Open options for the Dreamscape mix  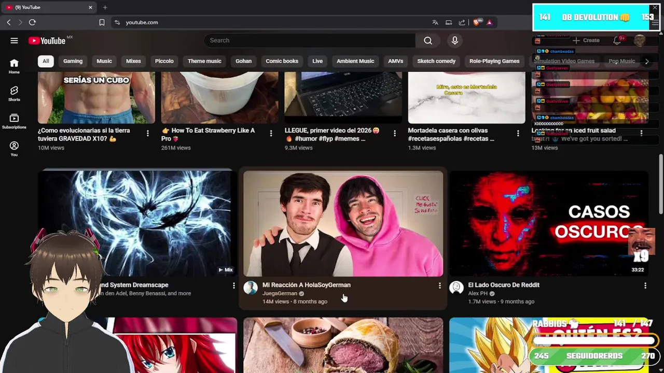click(x=233, y=285)
